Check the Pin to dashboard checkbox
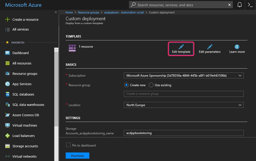 coord(68,145)
